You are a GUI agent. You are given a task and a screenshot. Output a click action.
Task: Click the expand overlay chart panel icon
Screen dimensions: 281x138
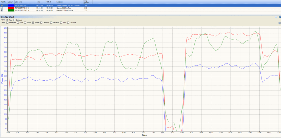[276, 17]
